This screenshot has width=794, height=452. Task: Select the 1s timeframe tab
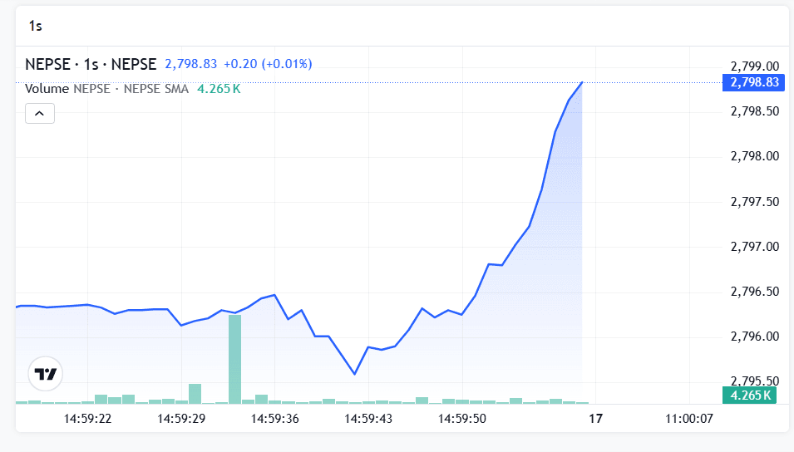coord(36,26)
